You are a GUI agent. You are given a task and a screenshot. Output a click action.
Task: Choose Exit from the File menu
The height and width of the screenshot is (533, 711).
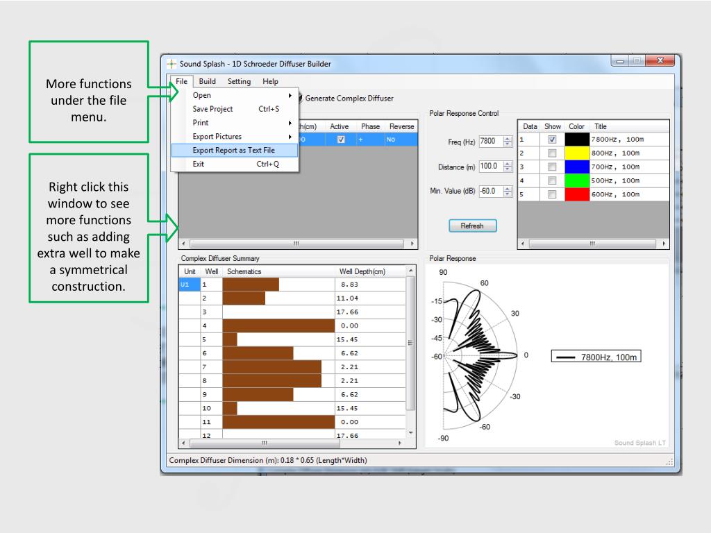235,164
